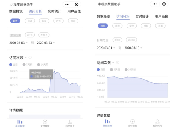Tap the last 03.10 data point in the right chart
178x129 pixels.
click(x=168, y=84)
